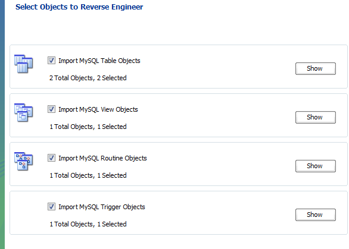Screen dimensions: 349x249
Task: Click the MySQL Routine Objects icon
Action: point(24,161)
